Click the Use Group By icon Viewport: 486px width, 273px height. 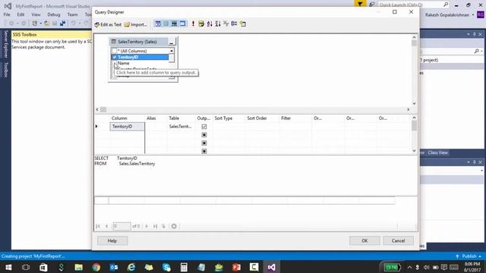pyautogui.click(x=235, y=24)
